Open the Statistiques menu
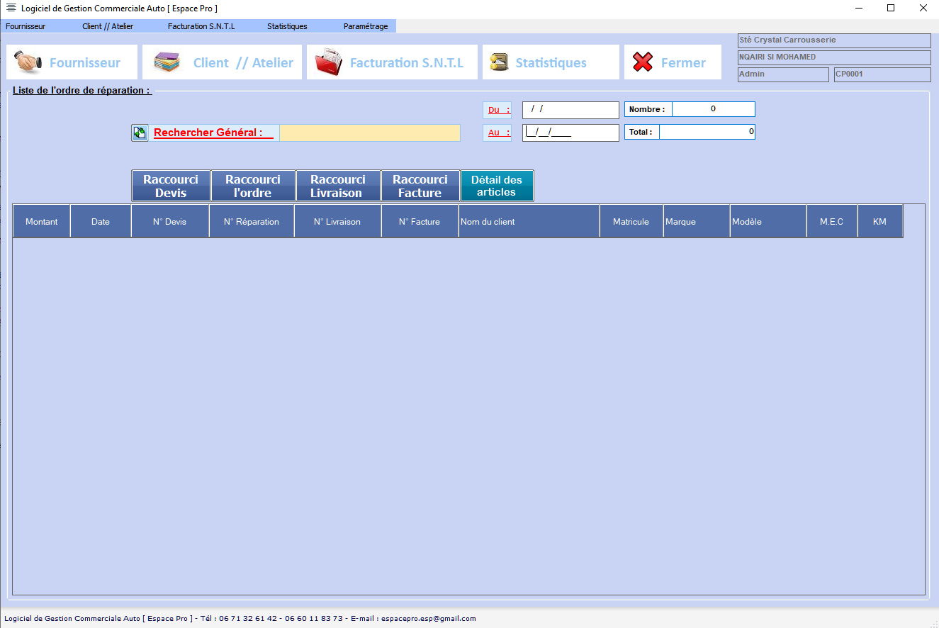The width and height of the screenshot is (939, 628). click(287, 26)
